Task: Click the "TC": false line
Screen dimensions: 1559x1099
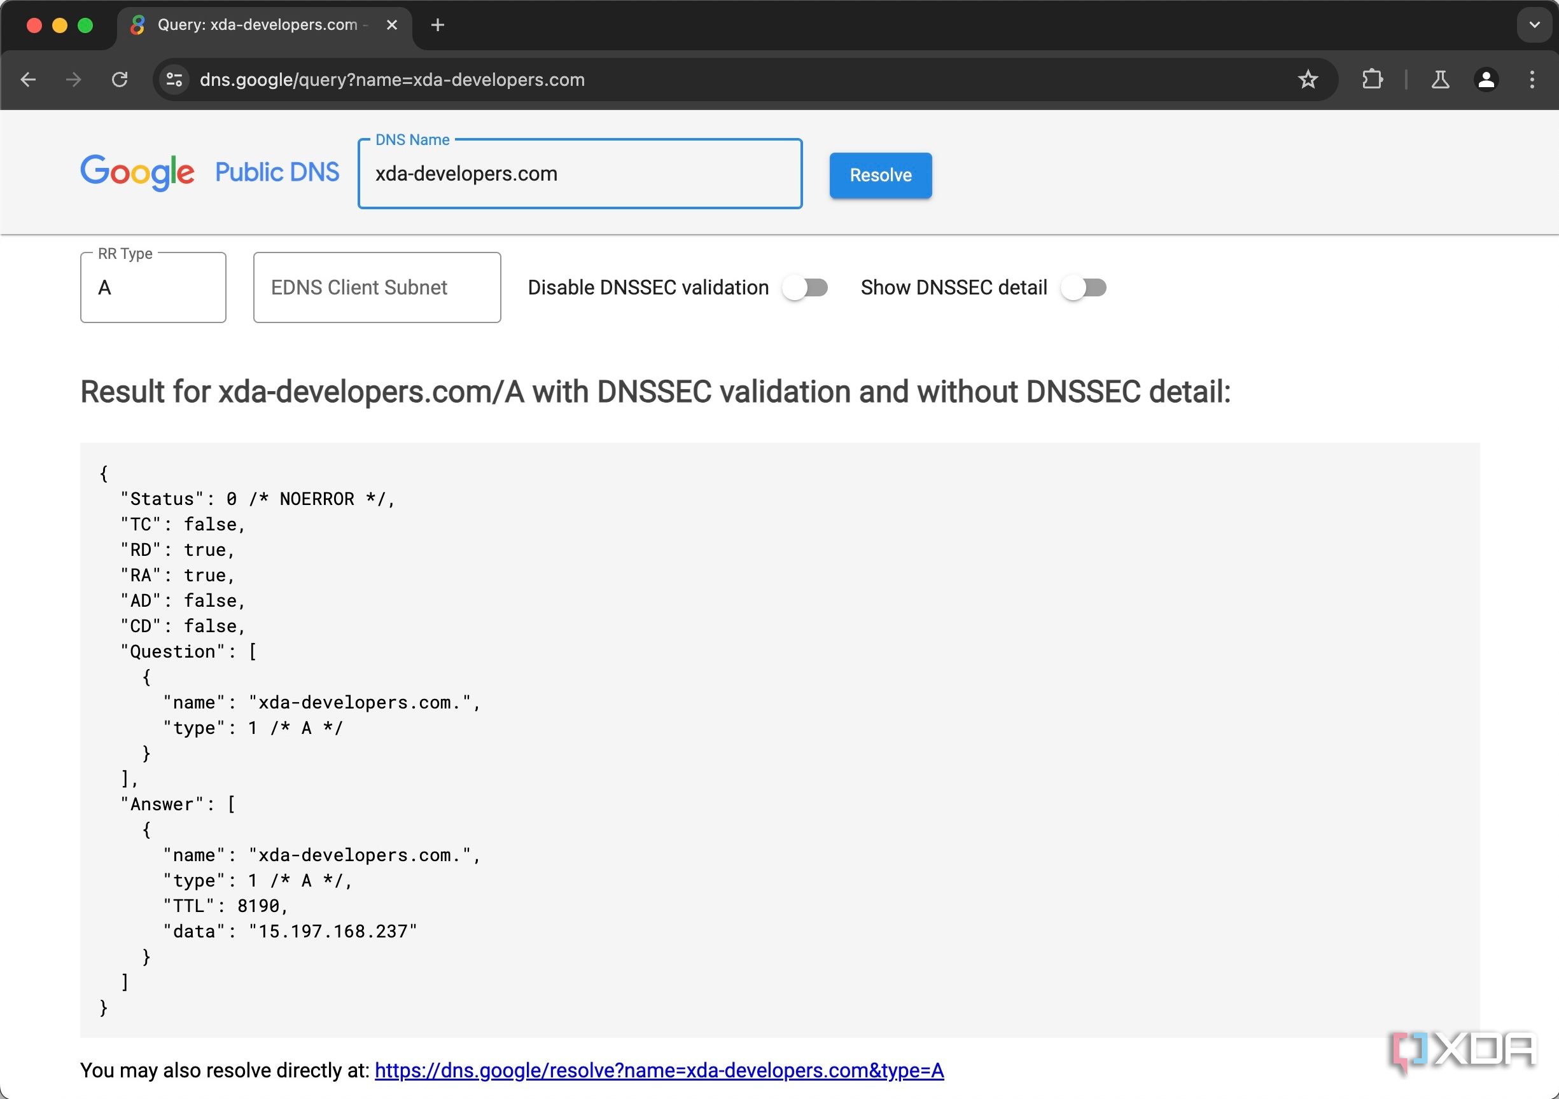Action: click(183, 524)
